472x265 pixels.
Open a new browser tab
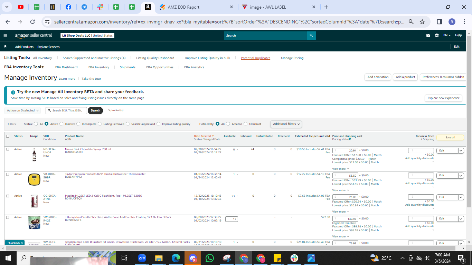pos(326,7)
